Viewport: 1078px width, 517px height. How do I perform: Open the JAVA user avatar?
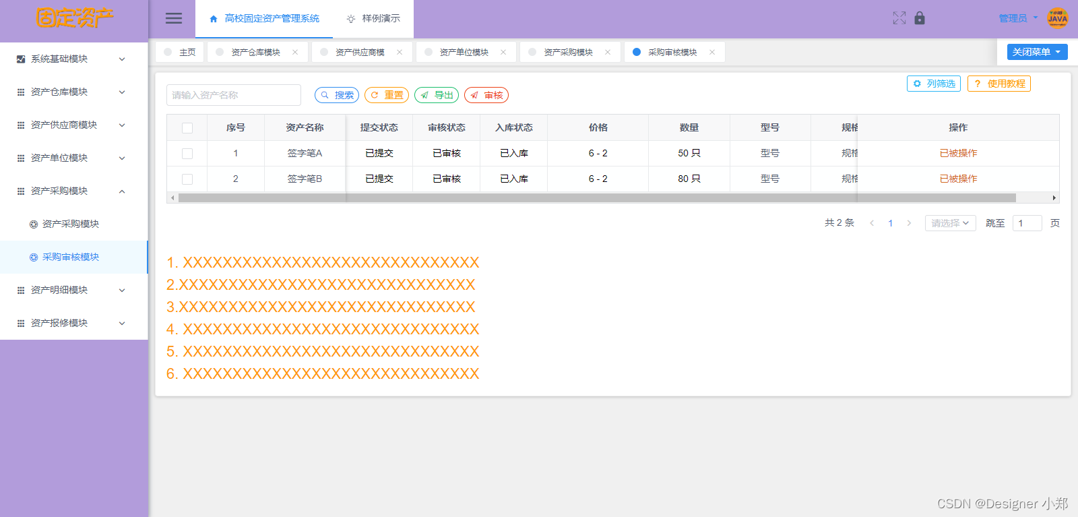(1057, 18)
